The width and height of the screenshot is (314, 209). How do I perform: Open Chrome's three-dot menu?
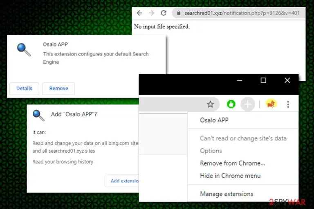tap(288, 104)
